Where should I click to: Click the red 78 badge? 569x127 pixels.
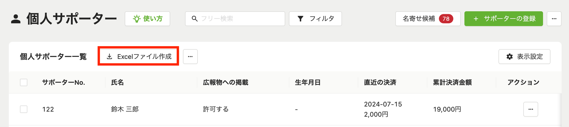446,19
